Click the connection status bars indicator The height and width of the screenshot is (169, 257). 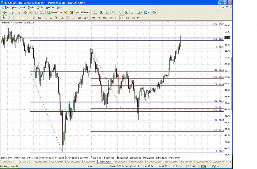(203, 167)
